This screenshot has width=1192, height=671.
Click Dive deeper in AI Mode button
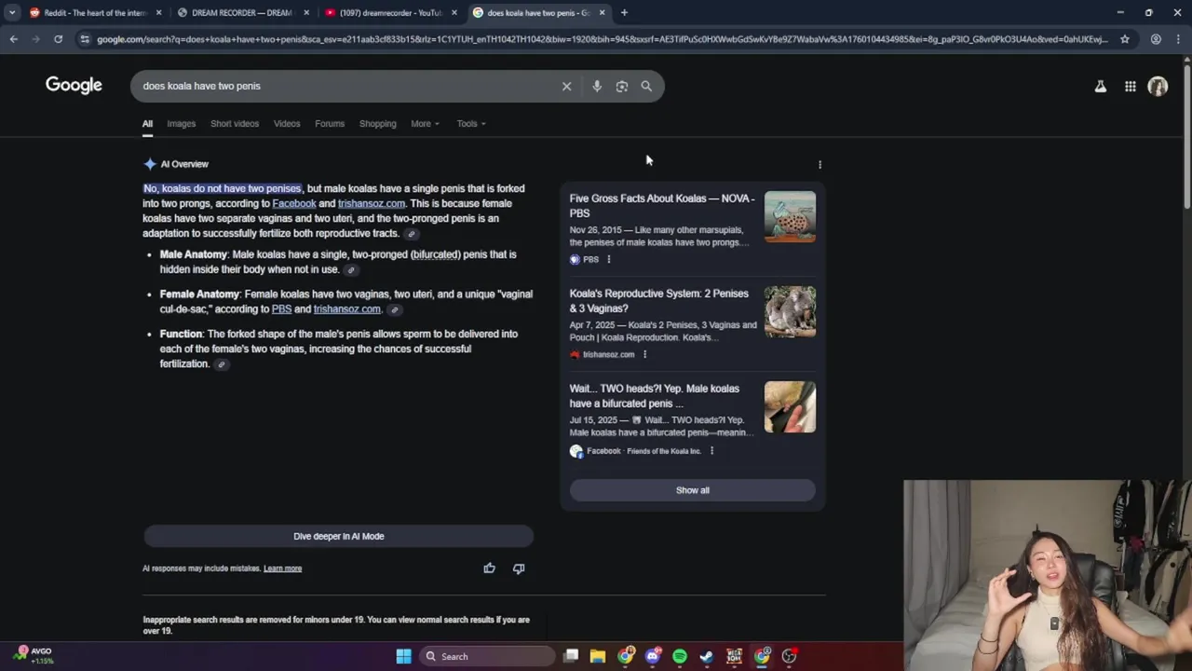click(339, 536)
